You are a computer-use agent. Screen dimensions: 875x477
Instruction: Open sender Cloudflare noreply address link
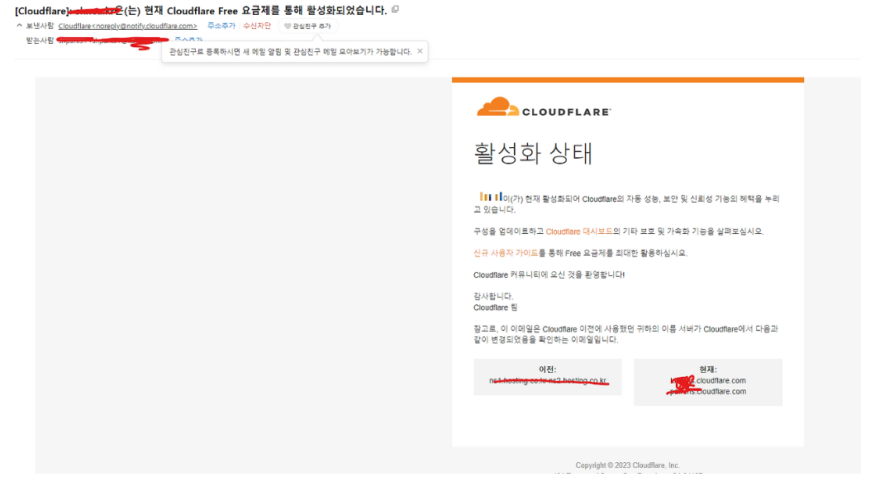(x=128, y=26)
